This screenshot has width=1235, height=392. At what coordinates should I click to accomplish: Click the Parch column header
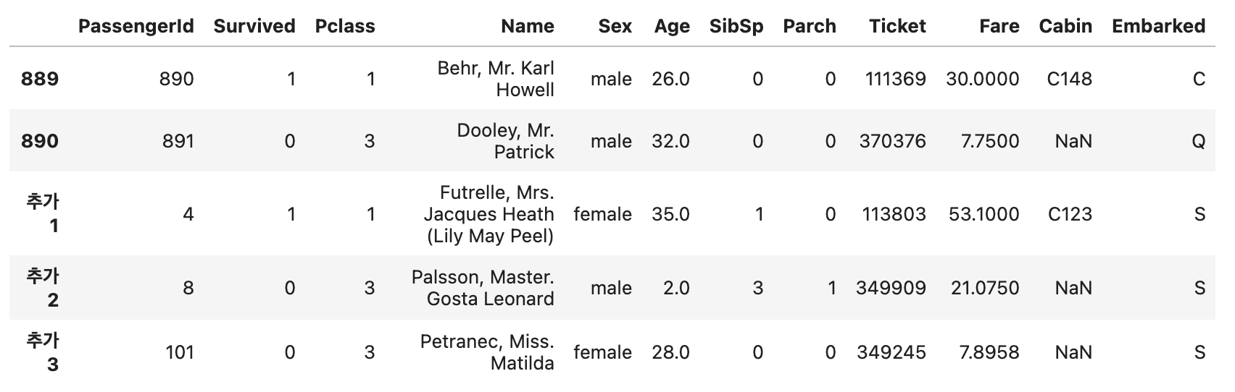point(810,26)
